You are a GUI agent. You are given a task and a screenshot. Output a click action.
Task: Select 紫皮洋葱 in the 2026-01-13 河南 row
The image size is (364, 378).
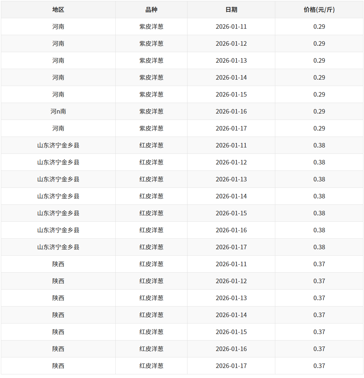151,61
